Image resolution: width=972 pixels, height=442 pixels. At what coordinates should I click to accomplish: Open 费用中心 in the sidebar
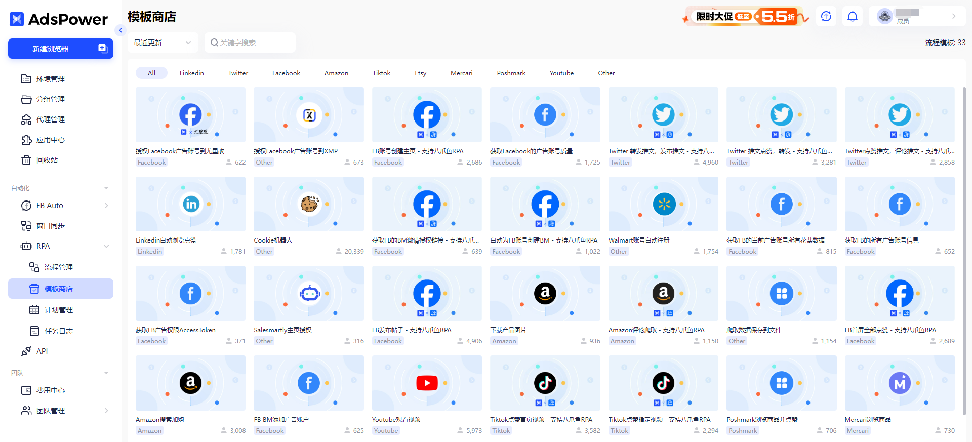pyautogui.click(x=51, y=390)
